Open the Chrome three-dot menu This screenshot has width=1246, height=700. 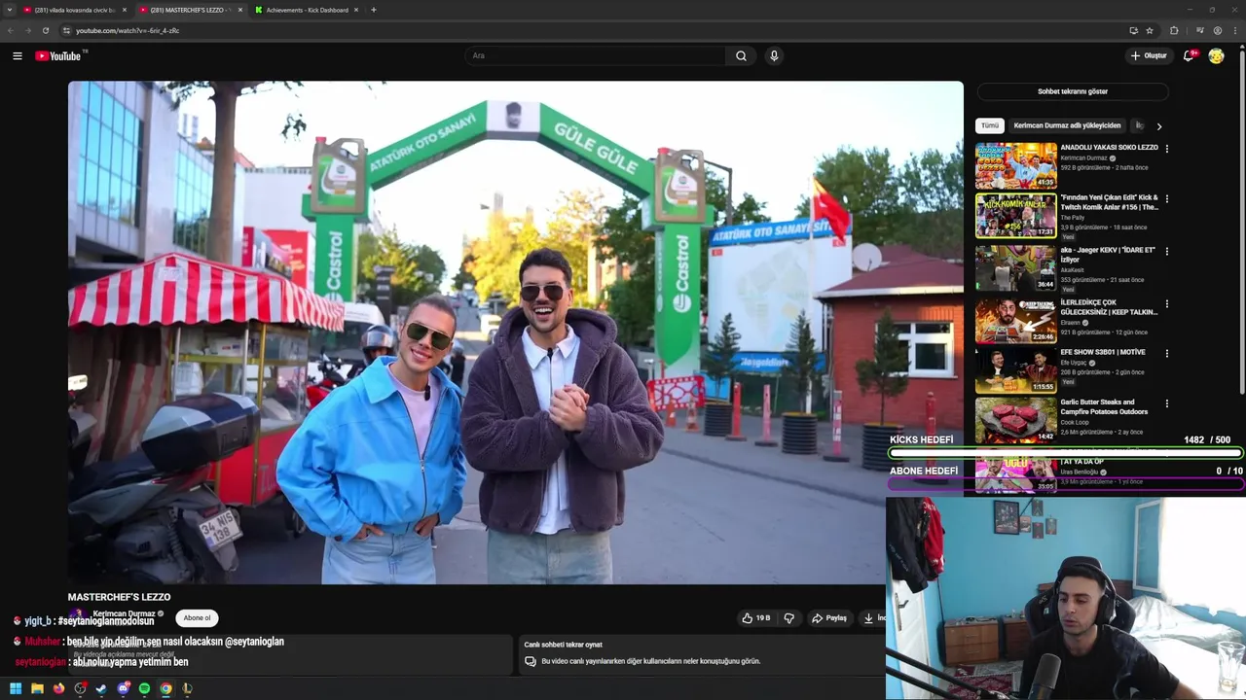coord(1234,30)
